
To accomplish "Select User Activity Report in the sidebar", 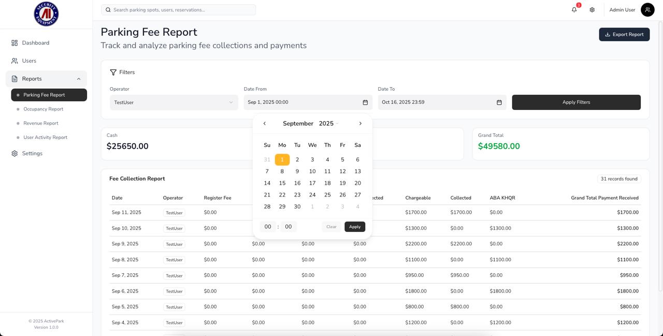I will 45,137.
